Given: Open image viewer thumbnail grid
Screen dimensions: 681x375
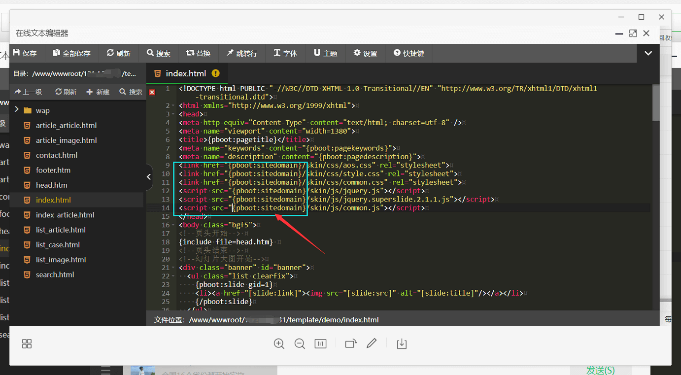Looking at the screenshot, I should click(x=27, y=344).
